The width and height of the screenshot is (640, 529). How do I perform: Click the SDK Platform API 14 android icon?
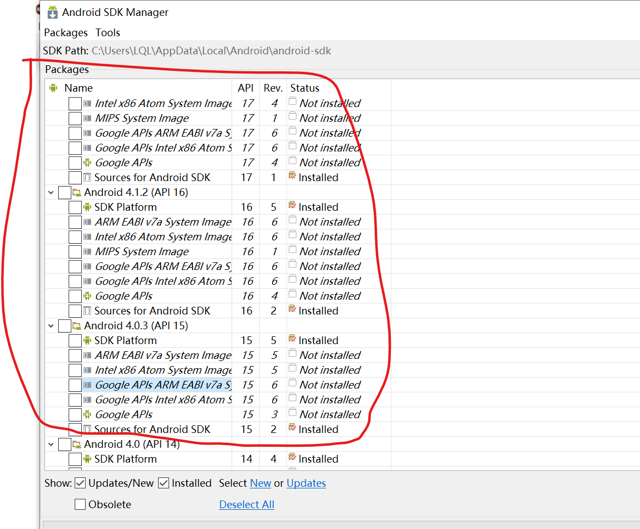tap(87, 459)
